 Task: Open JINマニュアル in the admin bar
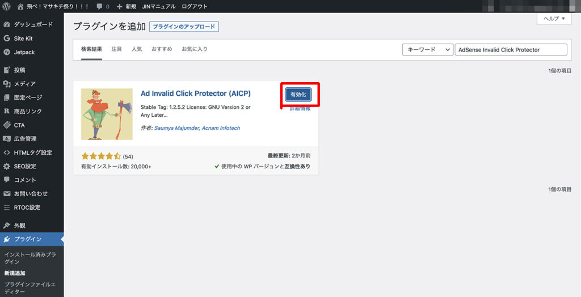click(x=159, y=7)
